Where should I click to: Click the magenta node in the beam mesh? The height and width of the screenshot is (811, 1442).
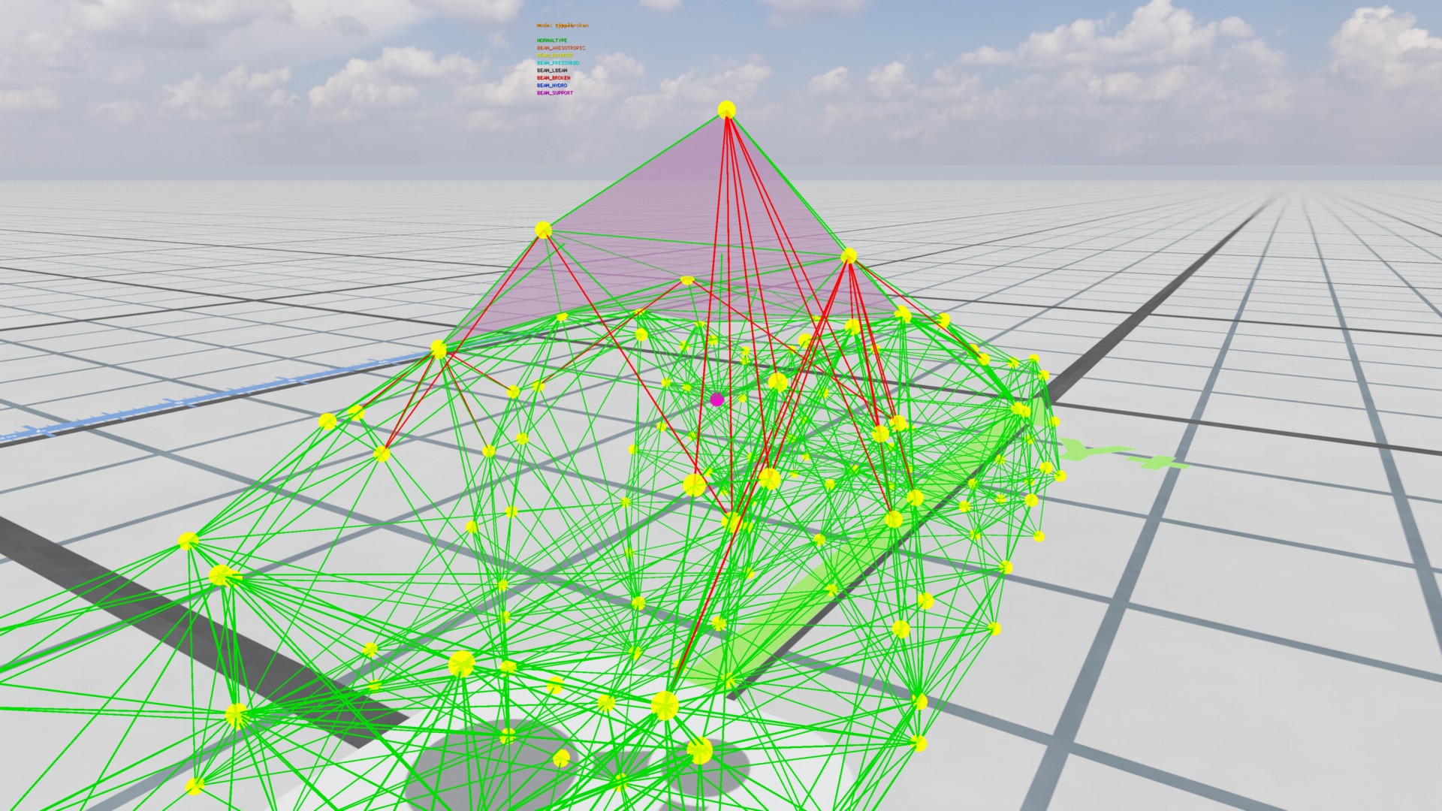pyautogui.click(x=716, y=399)
